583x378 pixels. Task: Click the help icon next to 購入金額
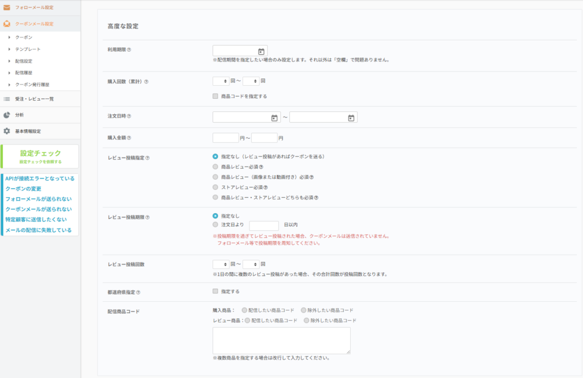click(x=129, y=138)
